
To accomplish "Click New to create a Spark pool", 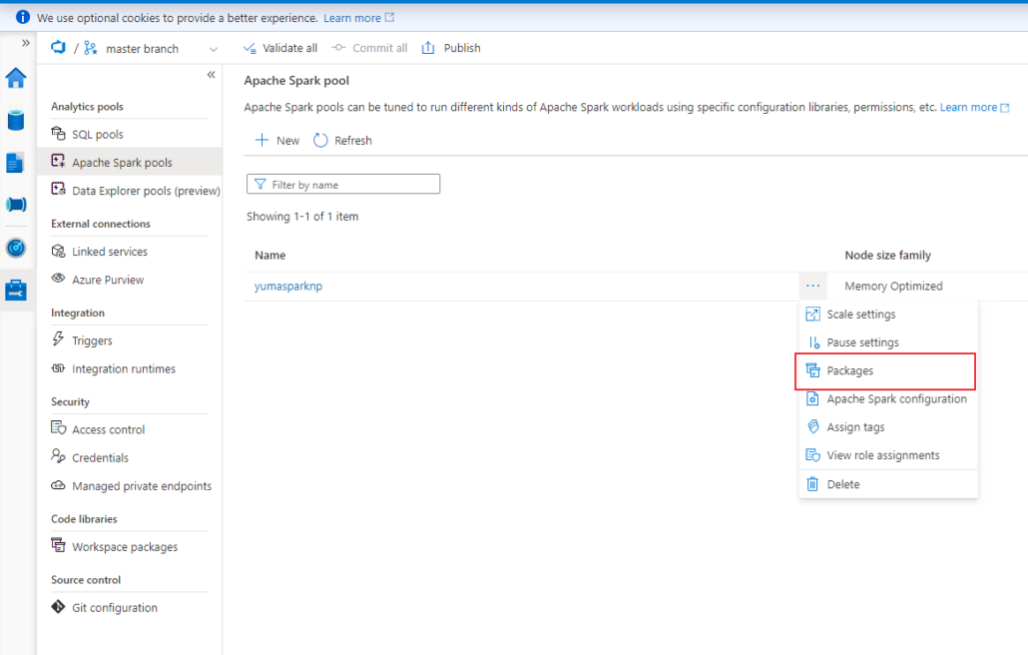I will click(x=276, y=141).
